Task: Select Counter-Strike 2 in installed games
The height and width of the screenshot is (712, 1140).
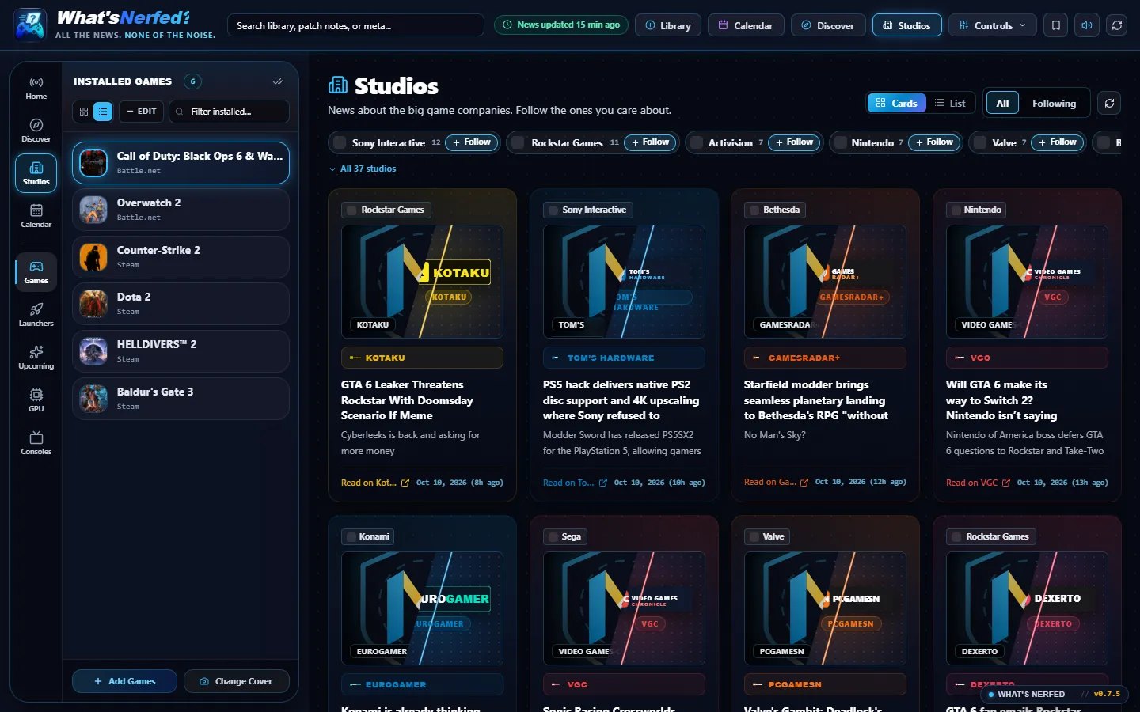Action: [180, 256]
